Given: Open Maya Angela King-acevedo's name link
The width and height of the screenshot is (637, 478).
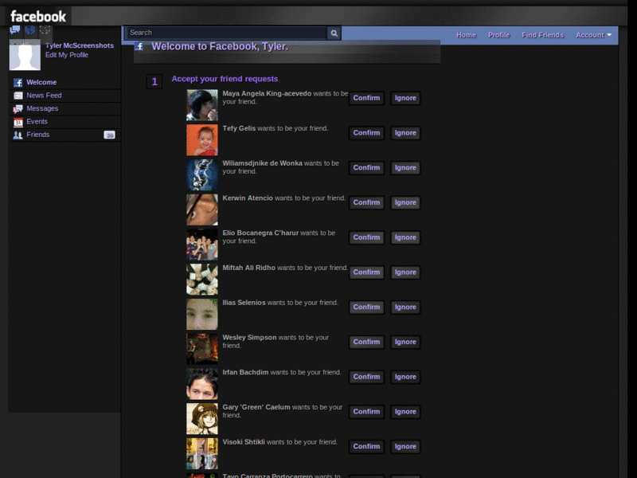Looking at the screenshot, I should tap(267, 93).
